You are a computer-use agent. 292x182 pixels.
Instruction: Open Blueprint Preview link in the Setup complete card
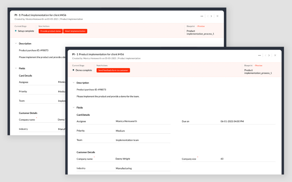(201, 26)
